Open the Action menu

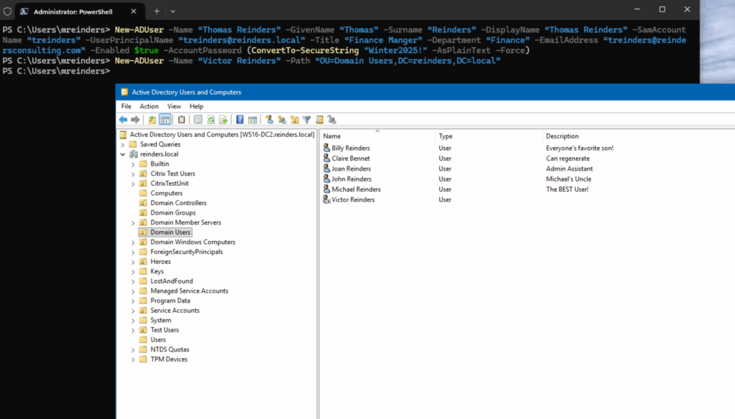[x=149, y=105]
